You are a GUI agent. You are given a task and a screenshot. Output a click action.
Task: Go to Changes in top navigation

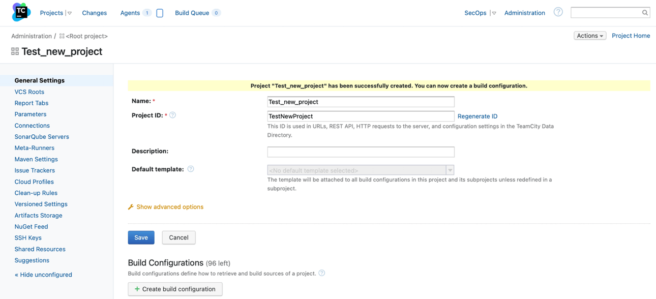pyautogui.click(x=95, y=13)
